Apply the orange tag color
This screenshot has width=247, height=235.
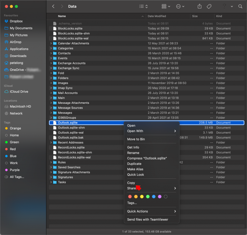pos(136,196)
